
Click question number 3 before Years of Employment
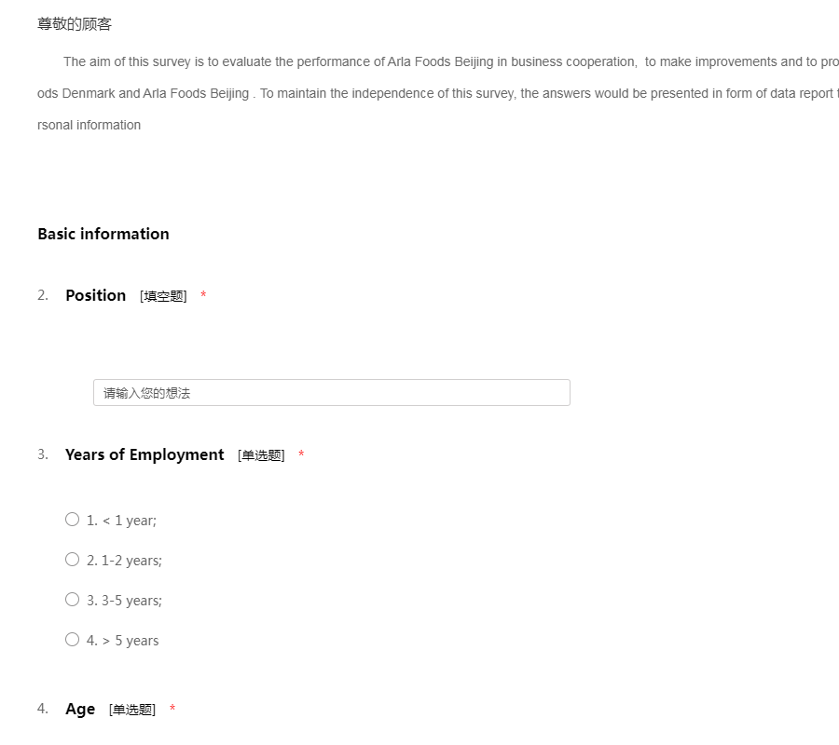click(x=43, y=454)
